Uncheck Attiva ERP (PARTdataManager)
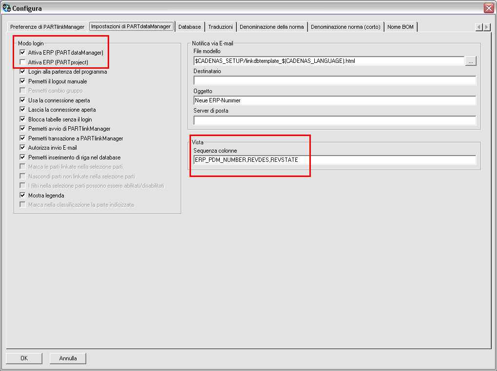 [22, 52]
